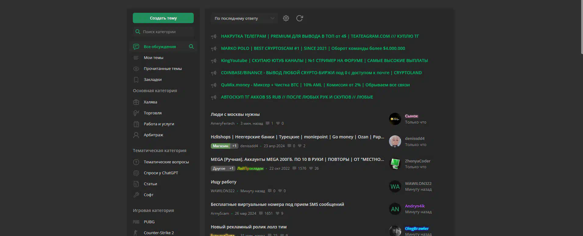This screenshot has height=236, width=583.
Task: Open АВТОСКУП ТГ АККОВ pinned ad
Action: click(x=297, y=97)
